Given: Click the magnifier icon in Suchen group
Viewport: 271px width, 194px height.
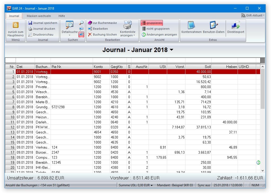Looking at the screenshot, I should tap(81, 23).
